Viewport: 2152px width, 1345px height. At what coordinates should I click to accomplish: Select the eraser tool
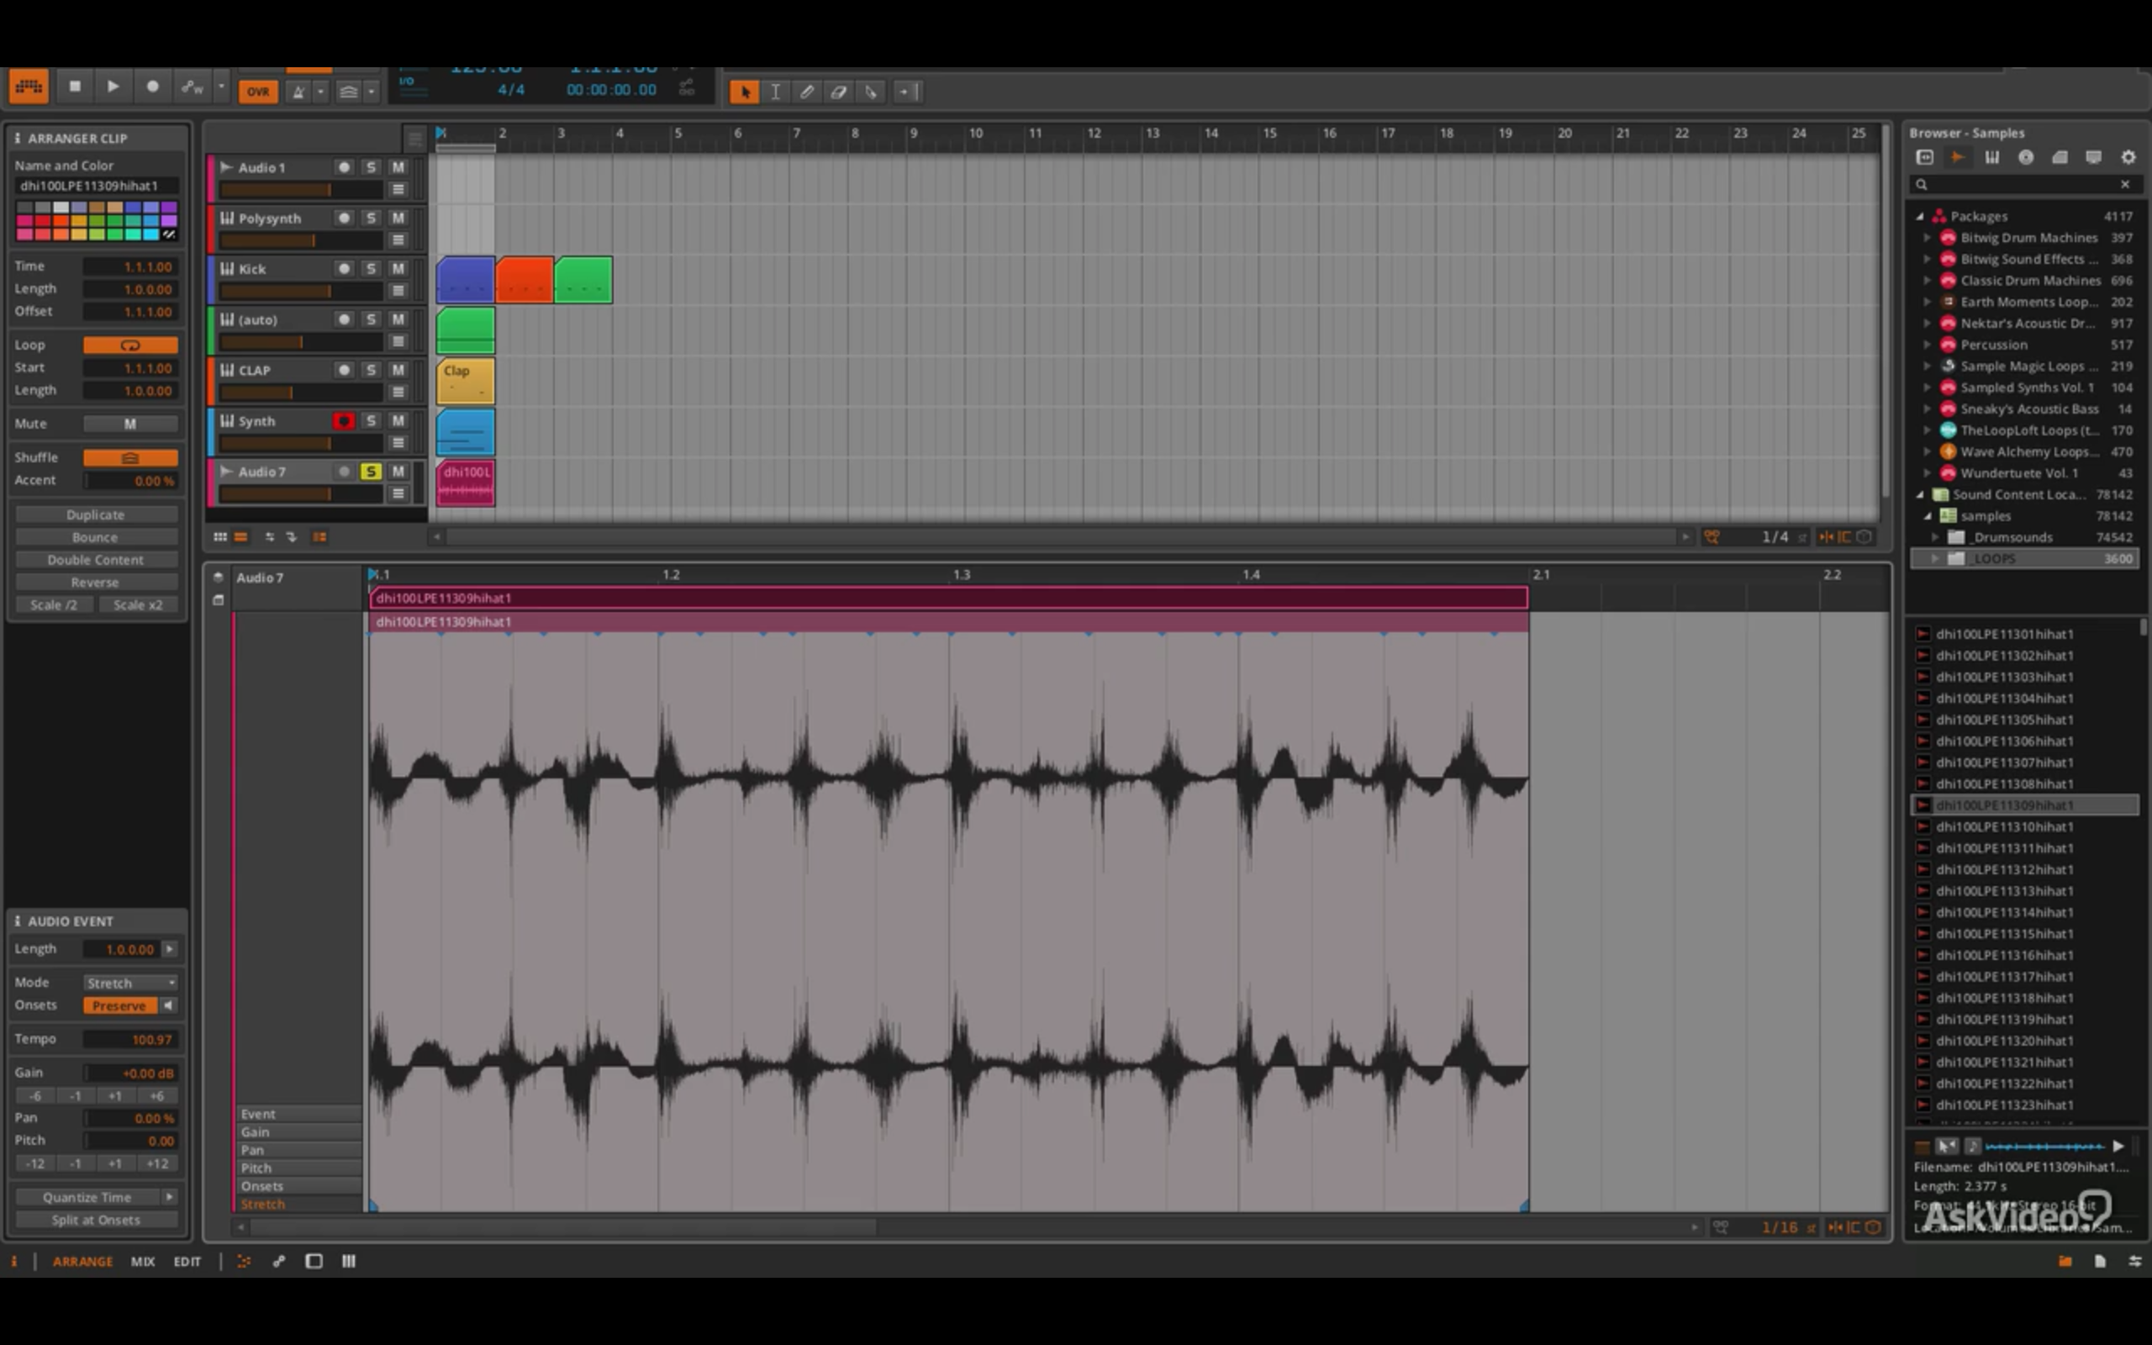click(x=839, y=92)
